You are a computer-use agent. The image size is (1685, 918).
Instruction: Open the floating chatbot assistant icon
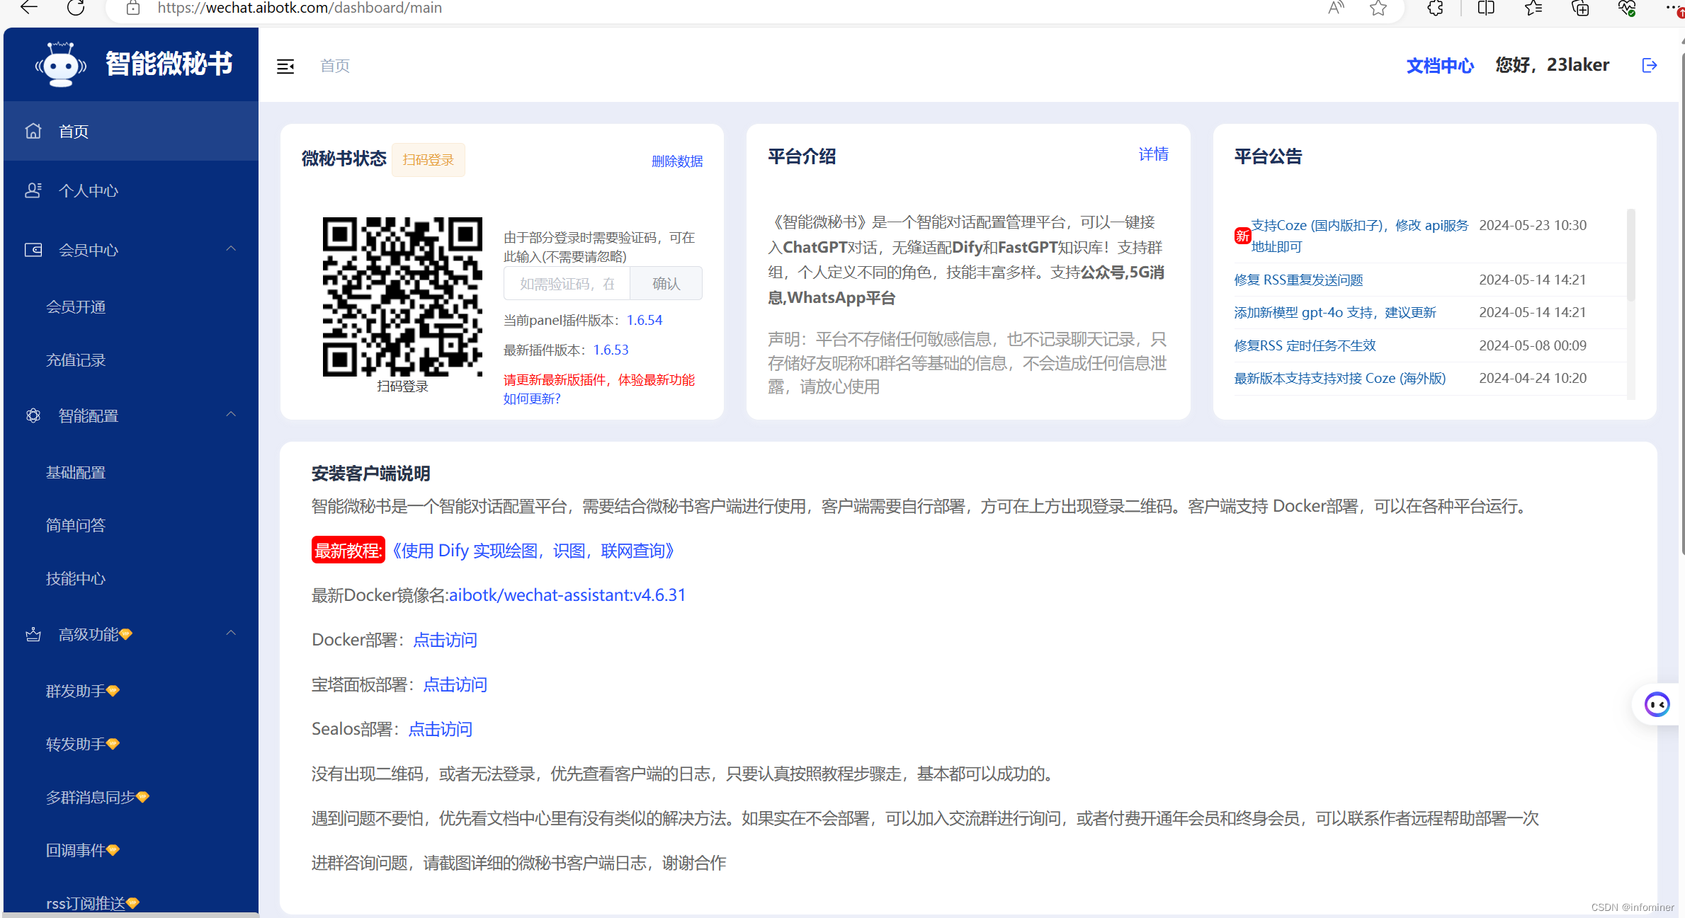tap(1657, 704)
